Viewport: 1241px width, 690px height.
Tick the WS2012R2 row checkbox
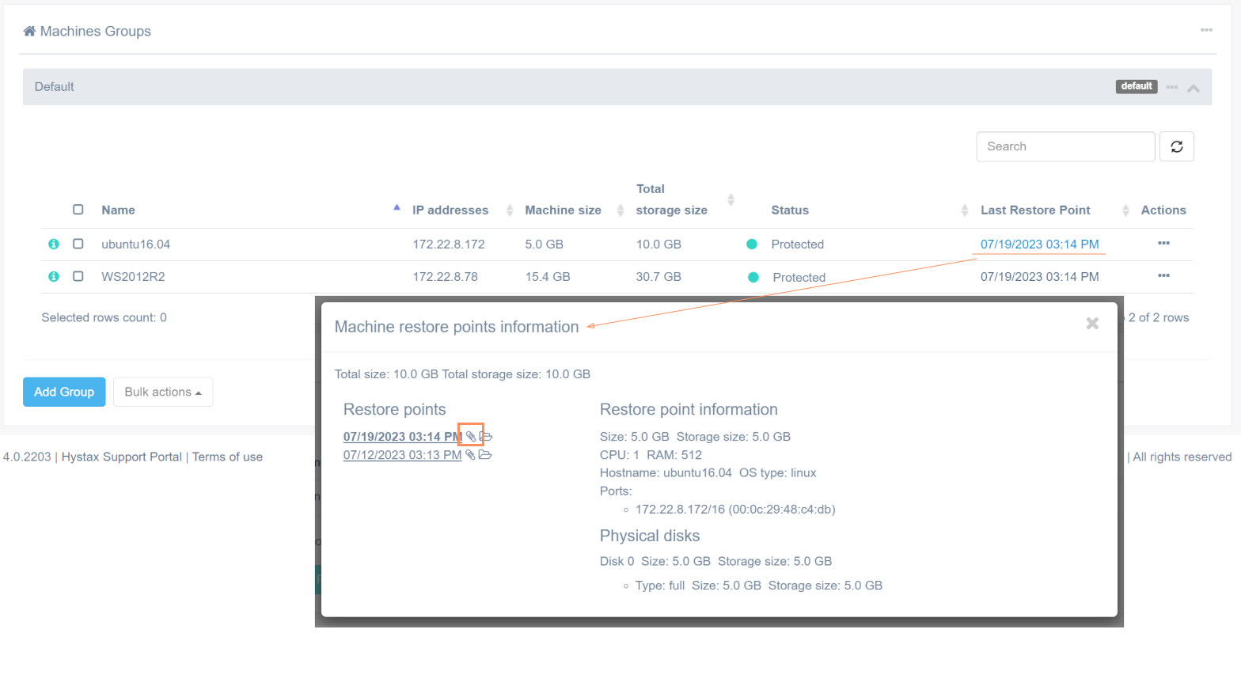point(78,276)
